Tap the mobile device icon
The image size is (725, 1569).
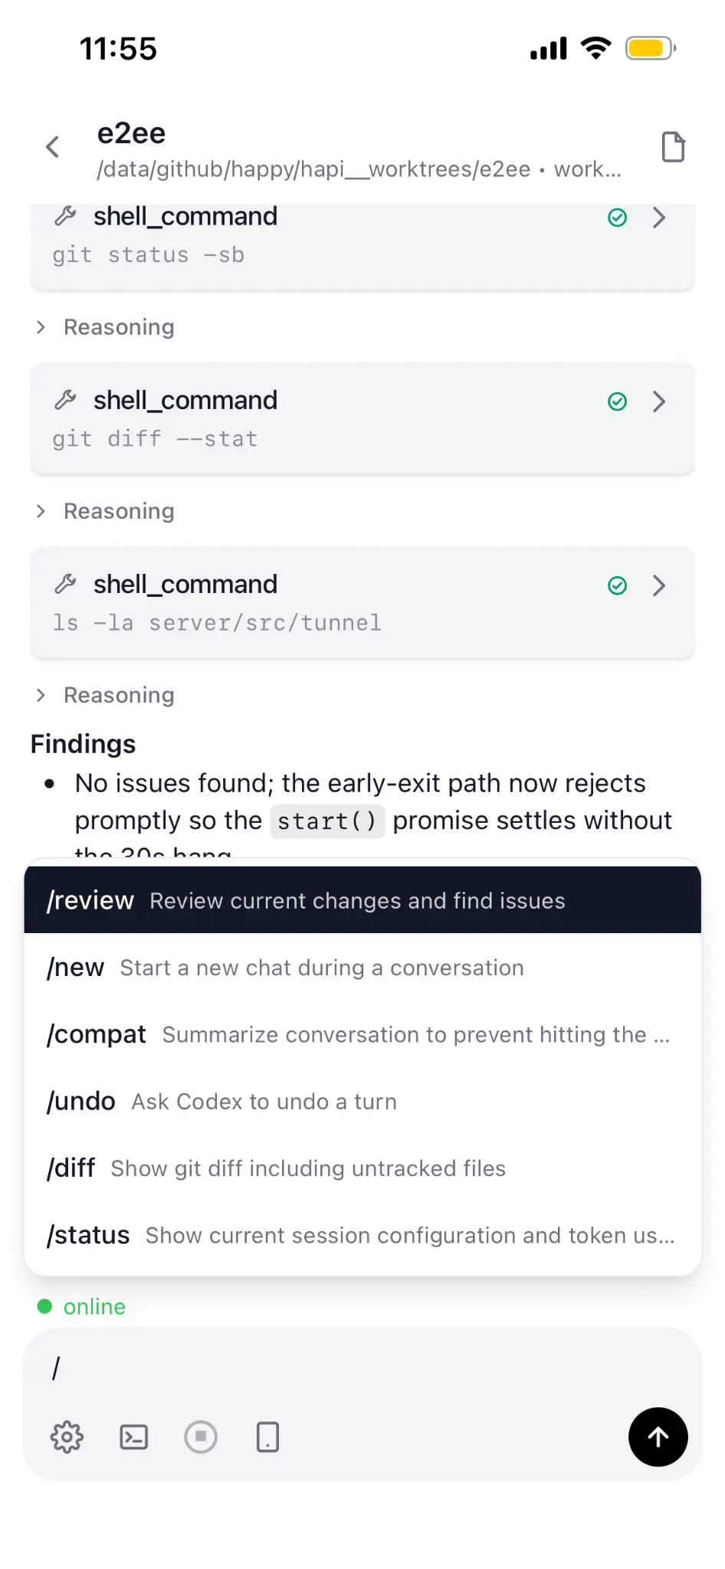[267, 1437]
